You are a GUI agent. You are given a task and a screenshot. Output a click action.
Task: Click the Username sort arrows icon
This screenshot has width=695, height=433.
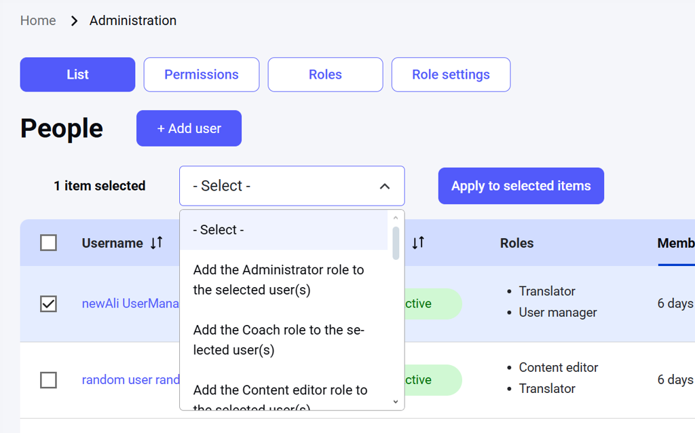coord(157,242)
